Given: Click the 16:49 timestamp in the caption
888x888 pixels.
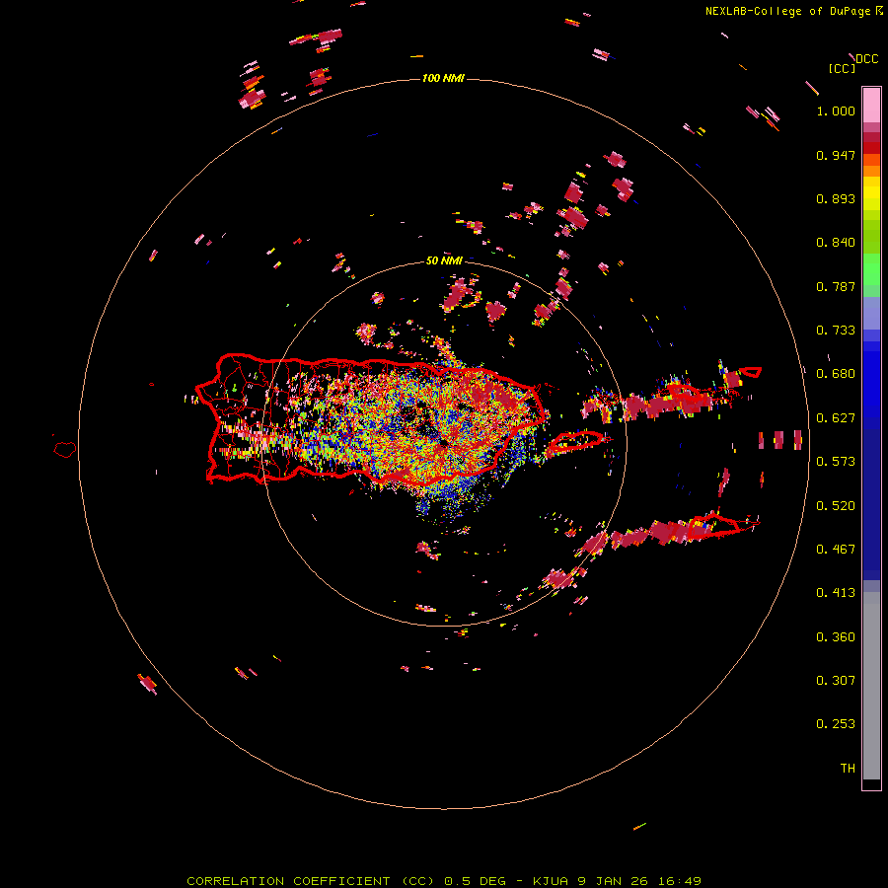Looking at the screenshot, I should [680, 881].
